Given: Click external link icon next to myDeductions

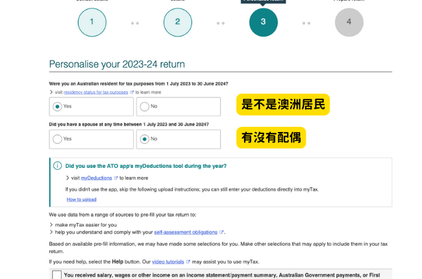Looking at the screenshot, I should 116,178.
